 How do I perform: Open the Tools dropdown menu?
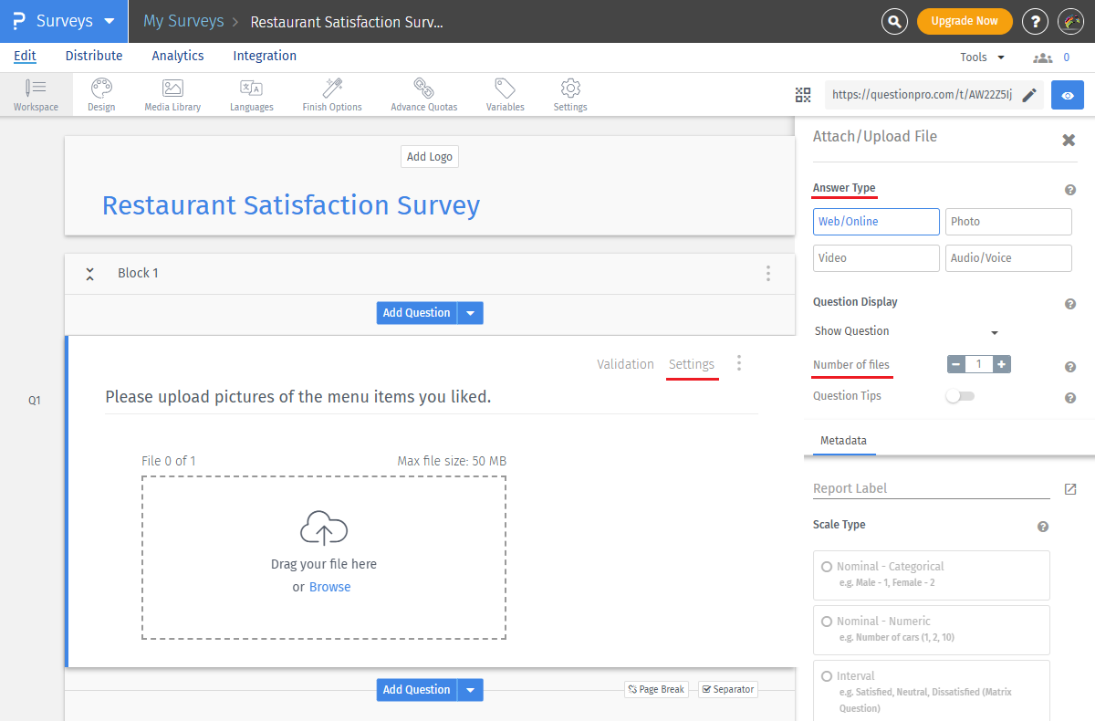point(982,57)
